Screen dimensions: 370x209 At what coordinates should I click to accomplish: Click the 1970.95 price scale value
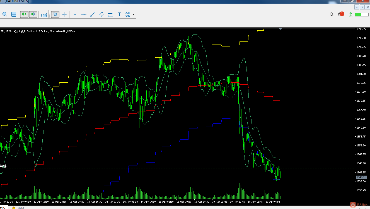tap(361, 100)
